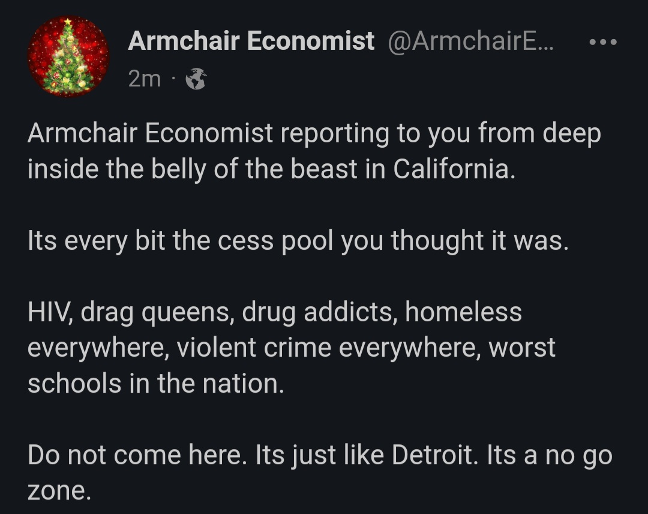Select the paragraph beginning 'HIV, drag queens'
Viewport: 648px width, 514px height.
coord(292,347)
